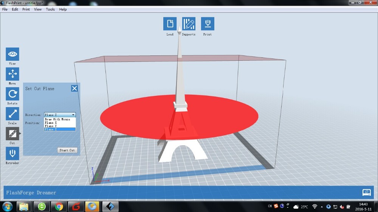The image size is (378, 212).
Task: Select the Move tool
Action: pyautogui.click(x=12, y=74)
